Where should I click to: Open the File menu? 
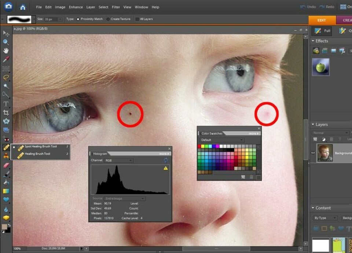39,7
